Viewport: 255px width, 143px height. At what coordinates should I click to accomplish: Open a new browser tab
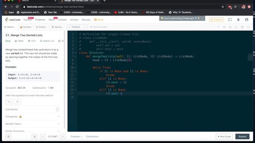point(104,1)
